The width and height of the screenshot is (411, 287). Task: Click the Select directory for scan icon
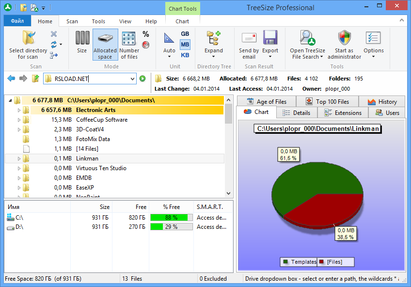(x=28, y=38)
